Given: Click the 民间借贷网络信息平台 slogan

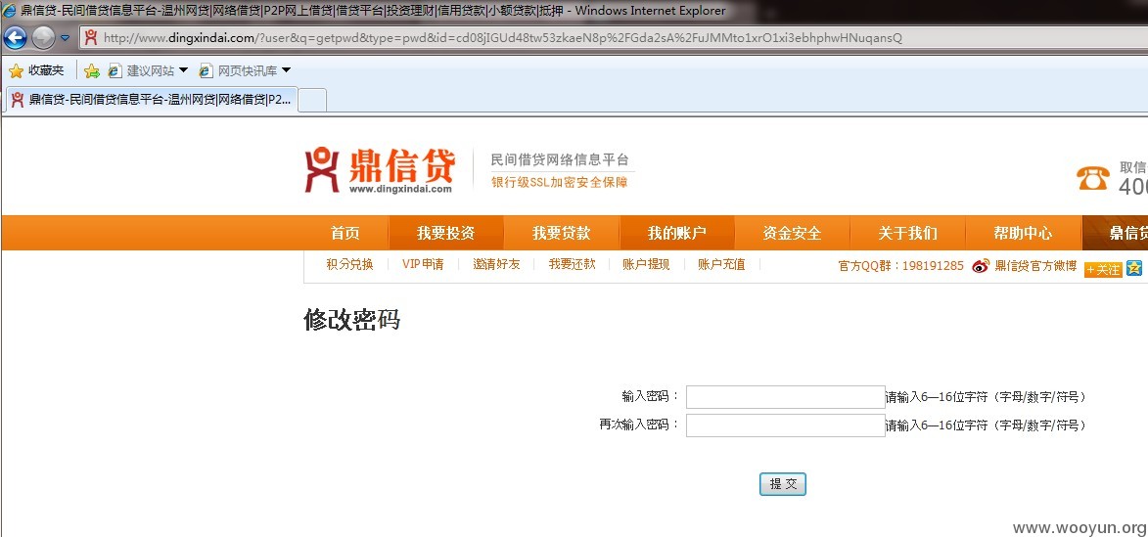Looking at the screenshot, I should click(560, 159).
